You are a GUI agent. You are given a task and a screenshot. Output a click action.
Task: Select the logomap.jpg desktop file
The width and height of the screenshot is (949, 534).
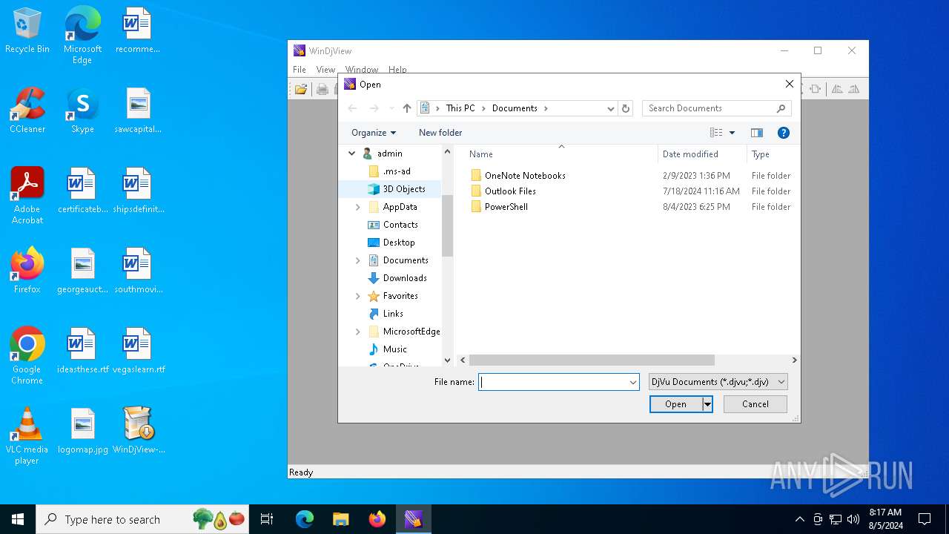(x=83, y=431)
